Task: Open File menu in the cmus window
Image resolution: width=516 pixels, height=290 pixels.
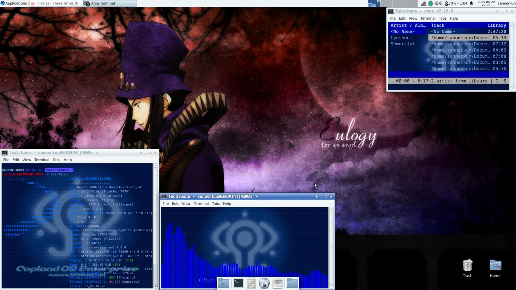Action: click(x=393, y=18)
